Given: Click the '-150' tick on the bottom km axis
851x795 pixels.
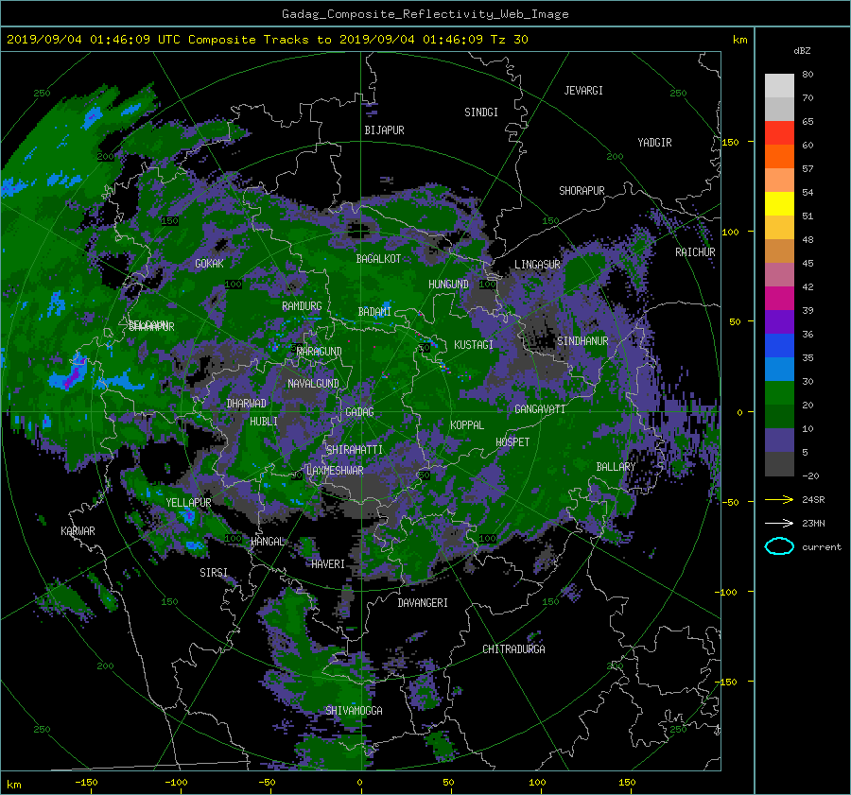Looking at the screenshot, I should tap(86, 783).
